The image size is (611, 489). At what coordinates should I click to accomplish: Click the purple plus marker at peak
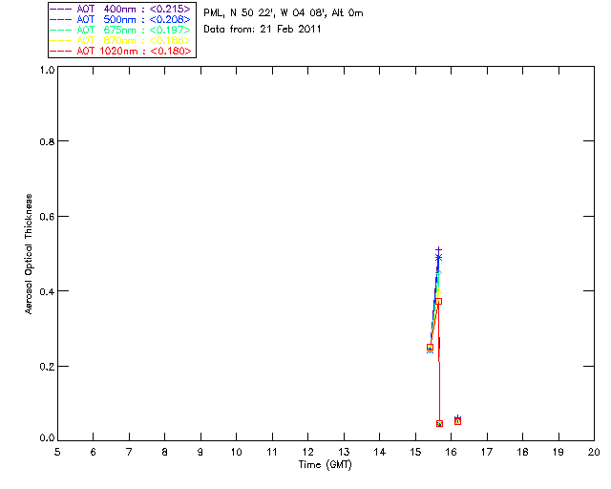(438, 249)
